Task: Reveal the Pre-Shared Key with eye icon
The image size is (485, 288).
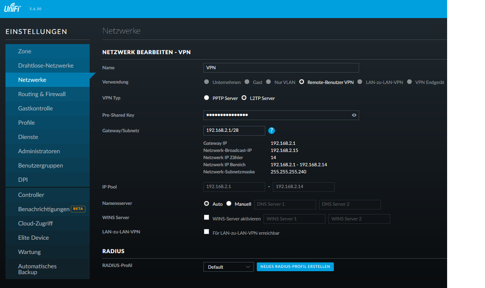Action: pyautogui.click(x=354, y=115)
